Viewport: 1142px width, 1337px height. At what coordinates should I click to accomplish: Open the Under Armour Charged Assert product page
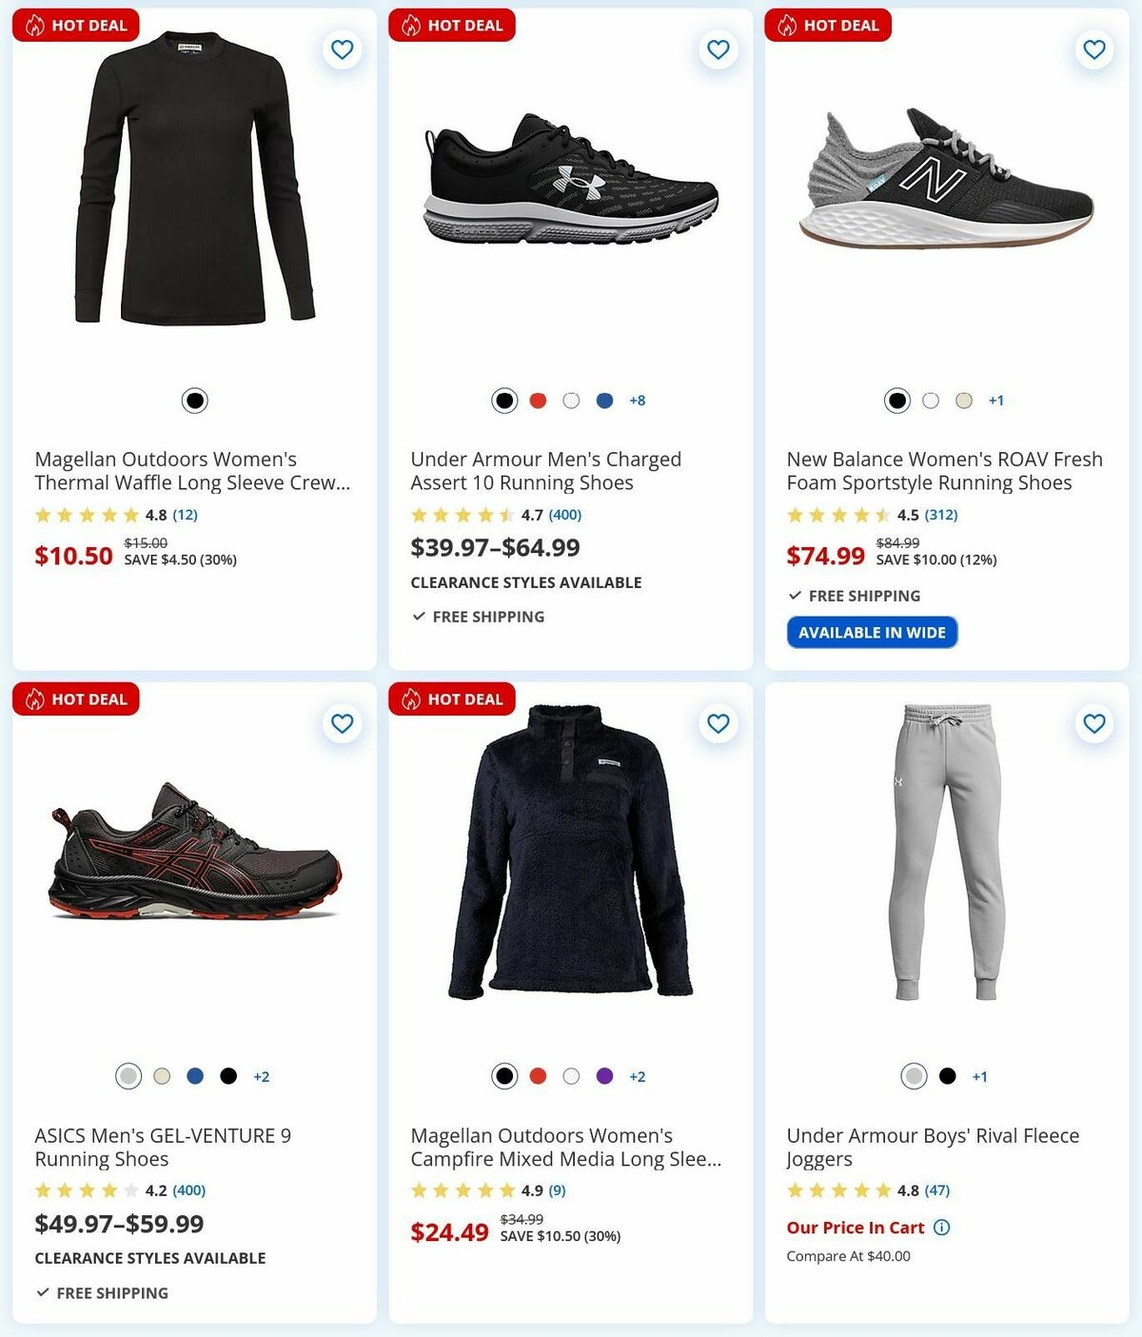tap(546, 470)
